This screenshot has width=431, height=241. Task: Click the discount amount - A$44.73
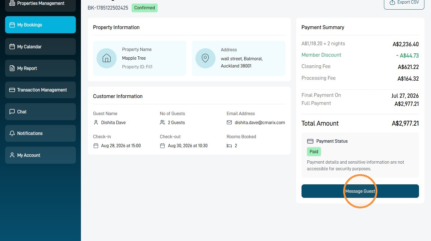pyautogui.click(x=407, y=55)
